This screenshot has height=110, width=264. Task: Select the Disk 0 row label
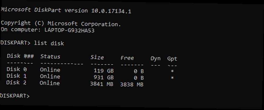point(17,69)
